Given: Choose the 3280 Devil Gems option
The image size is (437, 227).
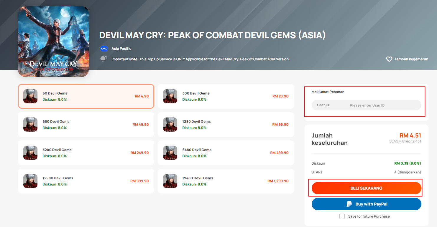Looking at the screenshot, I should tap(86, 153).
